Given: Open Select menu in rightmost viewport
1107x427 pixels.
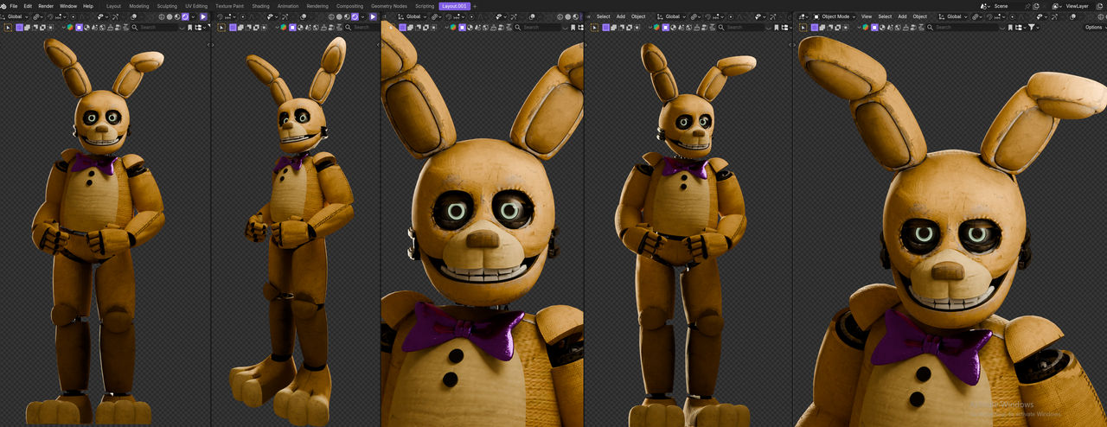Looking at the screenshot, I should click(885, 16).
